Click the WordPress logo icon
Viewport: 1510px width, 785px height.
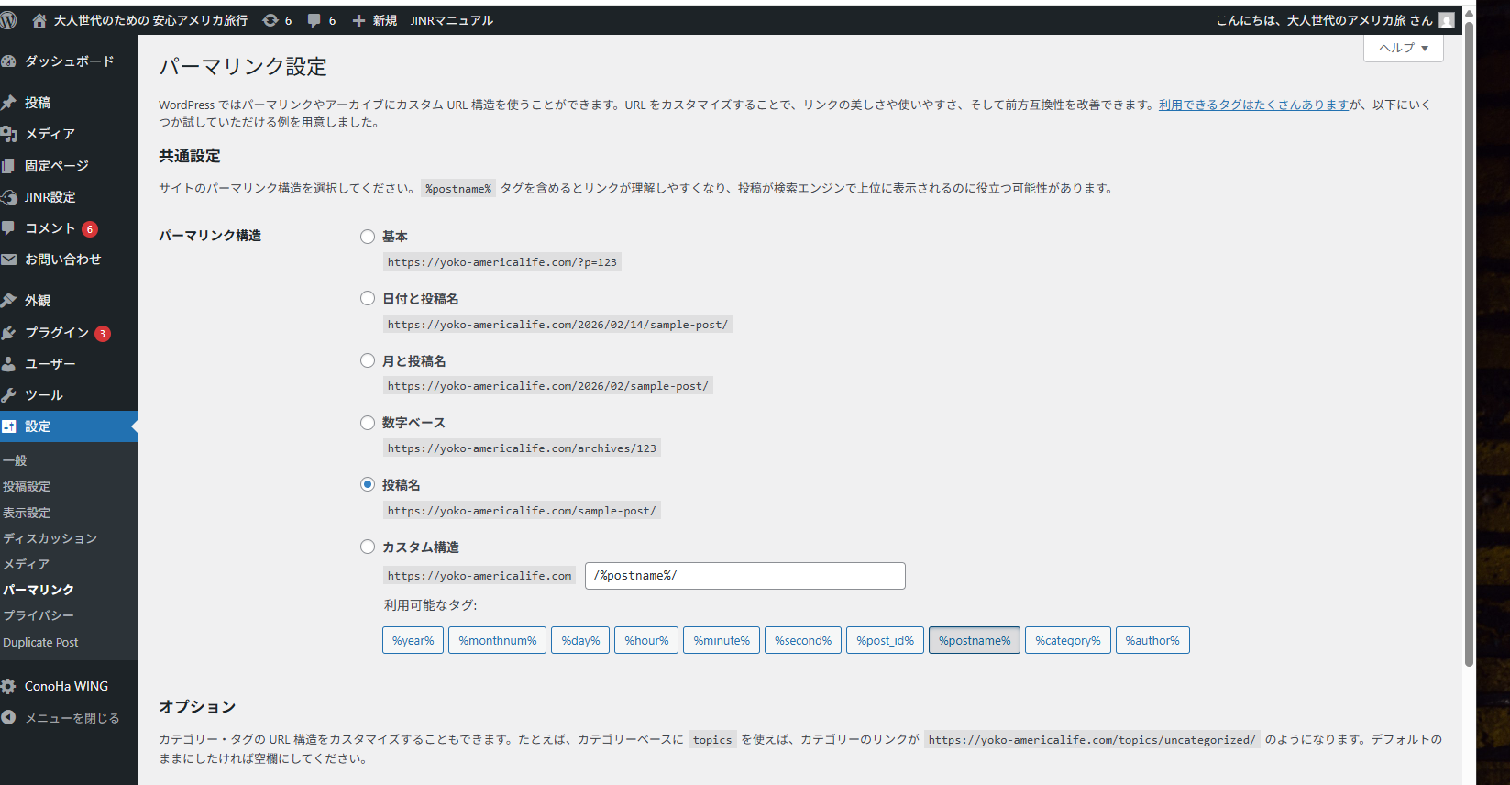click(9, 20)
